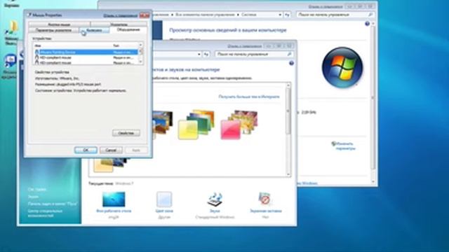Open Фон рабочего стола in Personalization window
The image size is (449, 252).
click(114, 202)
